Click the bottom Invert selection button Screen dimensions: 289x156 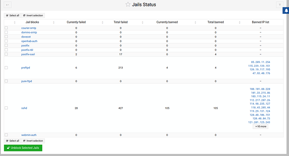(33, 141)
